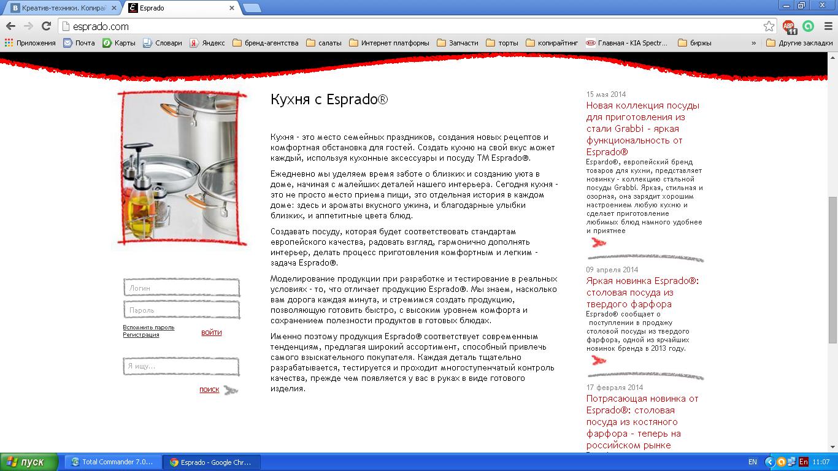Click the red arrow under the фарфора 2013 news

tap(598, 361)
